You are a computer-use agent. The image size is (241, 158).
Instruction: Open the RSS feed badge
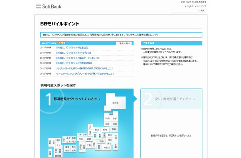coord(62,43)
